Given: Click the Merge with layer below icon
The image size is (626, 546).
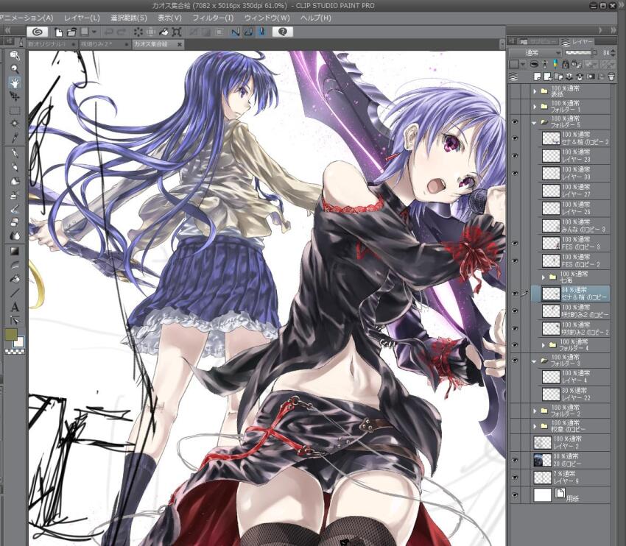Looking at the screenshot, I should pyautogui.click(x=580, y=77).
